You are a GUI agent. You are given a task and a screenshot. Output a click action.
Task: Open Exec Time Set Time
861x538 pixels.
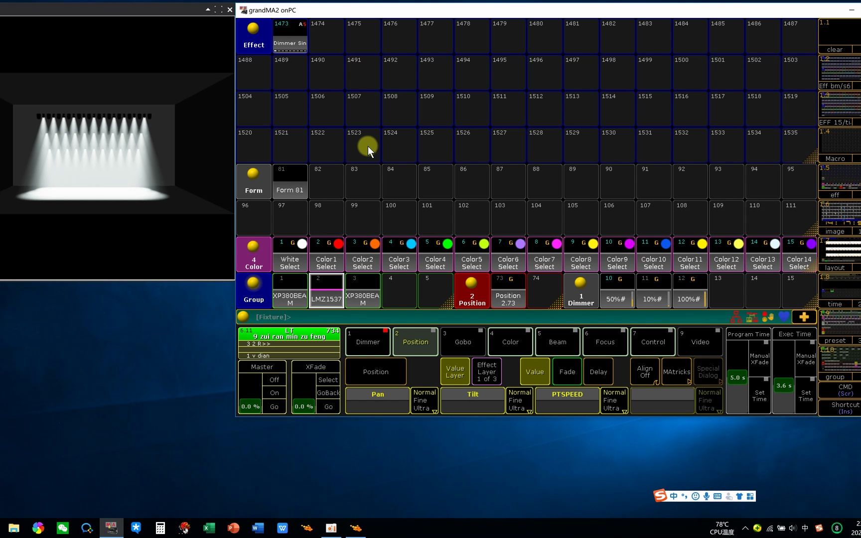click(x=806, y=396)
